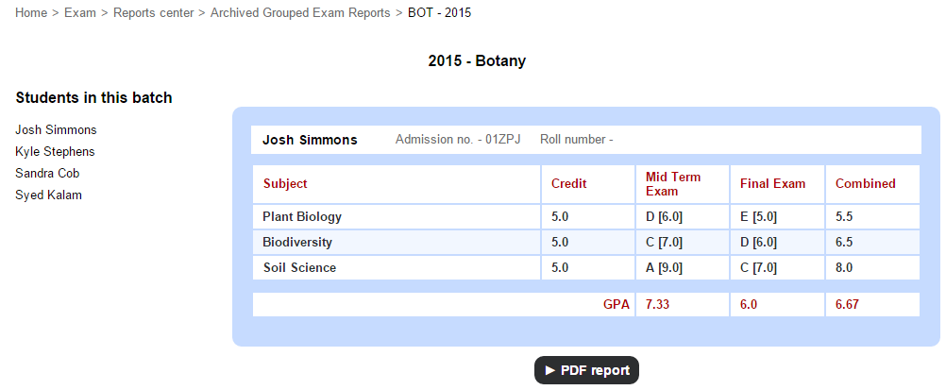
Task: Select student Syed Kalam
Action: click(48, 195)
